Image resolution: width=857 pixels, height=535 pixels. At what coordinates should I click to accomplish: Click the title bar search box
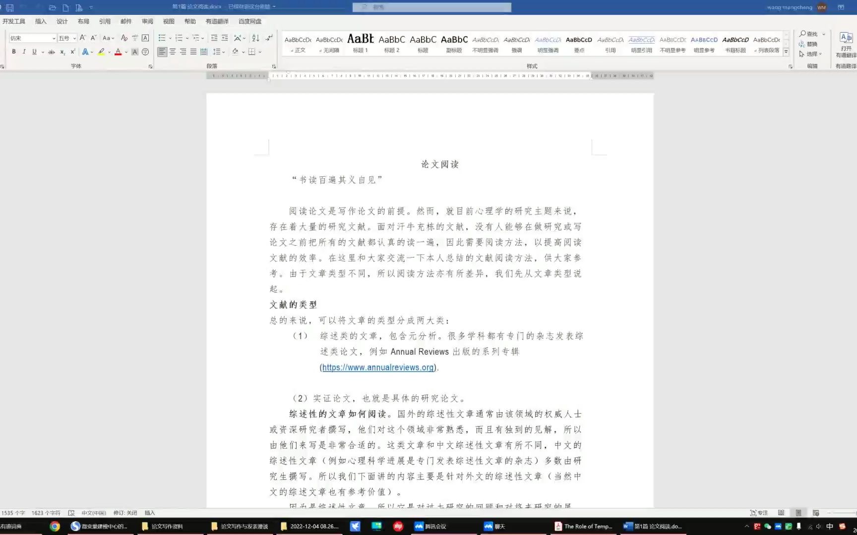coord(431,7)
